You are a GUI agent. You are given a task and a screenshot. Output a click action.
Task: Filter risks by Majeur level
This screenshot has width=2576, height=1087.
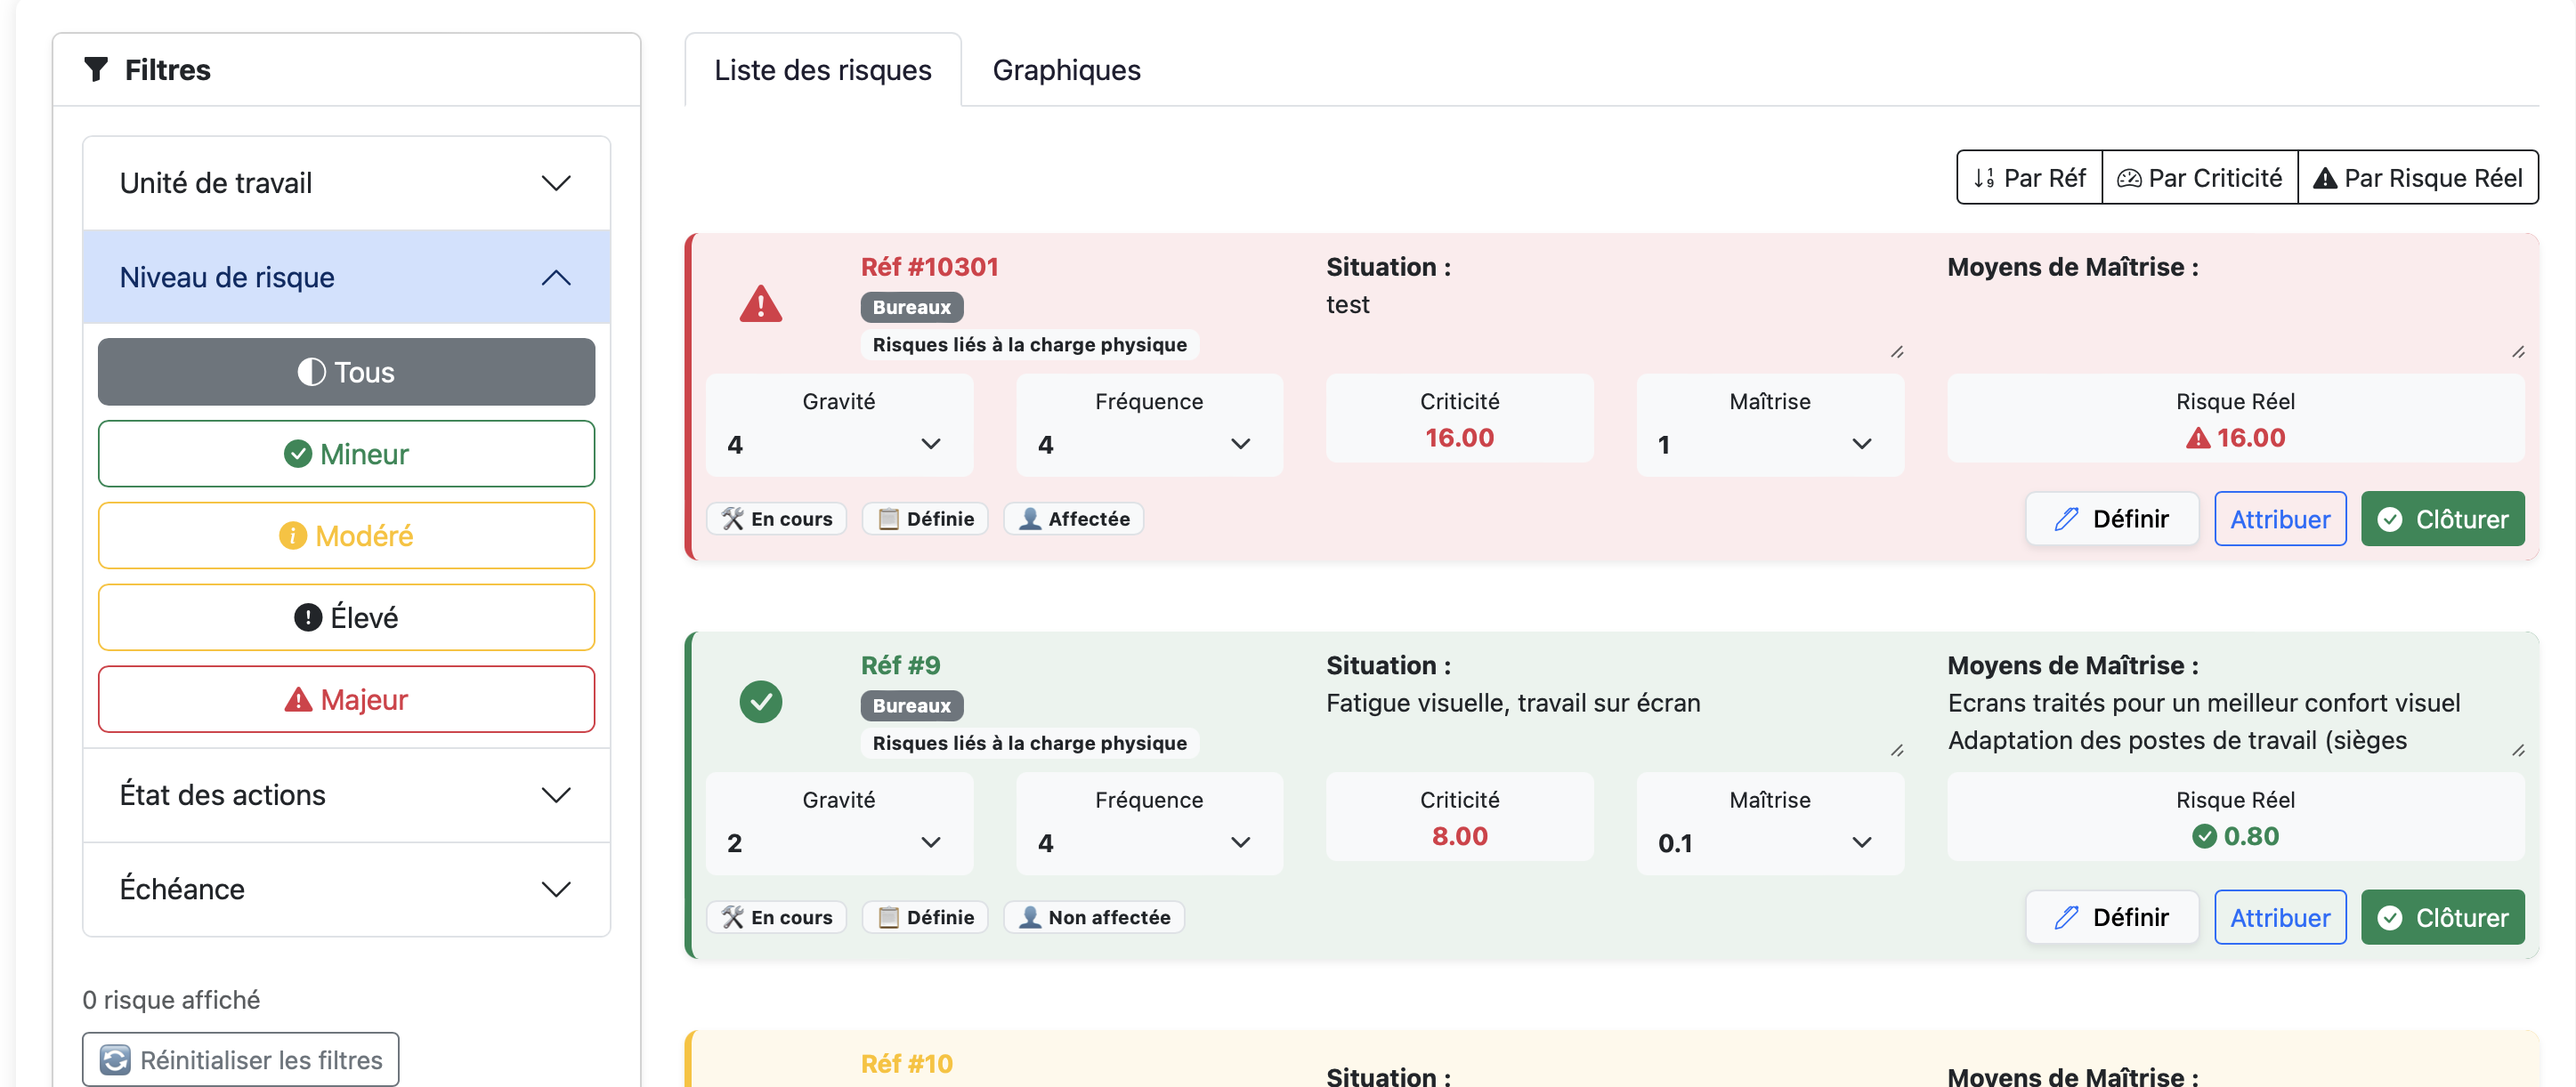point(346,699)
